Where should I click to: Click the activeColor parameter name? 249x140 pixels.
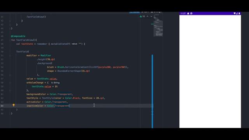[34, 102]
